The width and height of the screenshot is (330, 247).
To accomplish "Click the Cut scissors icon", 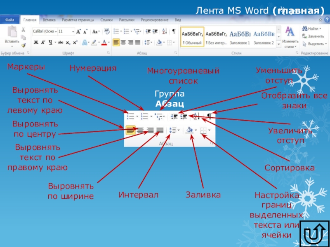I will (x=24, y=30).
